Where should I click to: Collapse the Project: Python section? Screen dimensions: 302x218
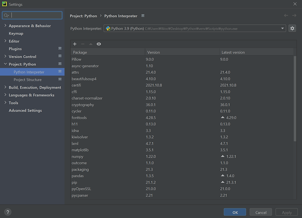pos(5,64)
